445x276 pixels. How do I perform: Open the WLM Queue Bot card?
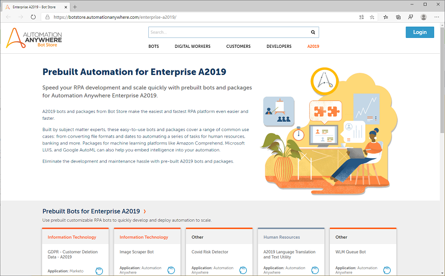[351, 252]
